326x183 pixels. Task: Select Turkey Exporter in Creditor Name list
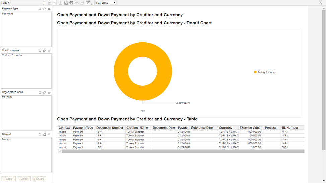(12, 55)
